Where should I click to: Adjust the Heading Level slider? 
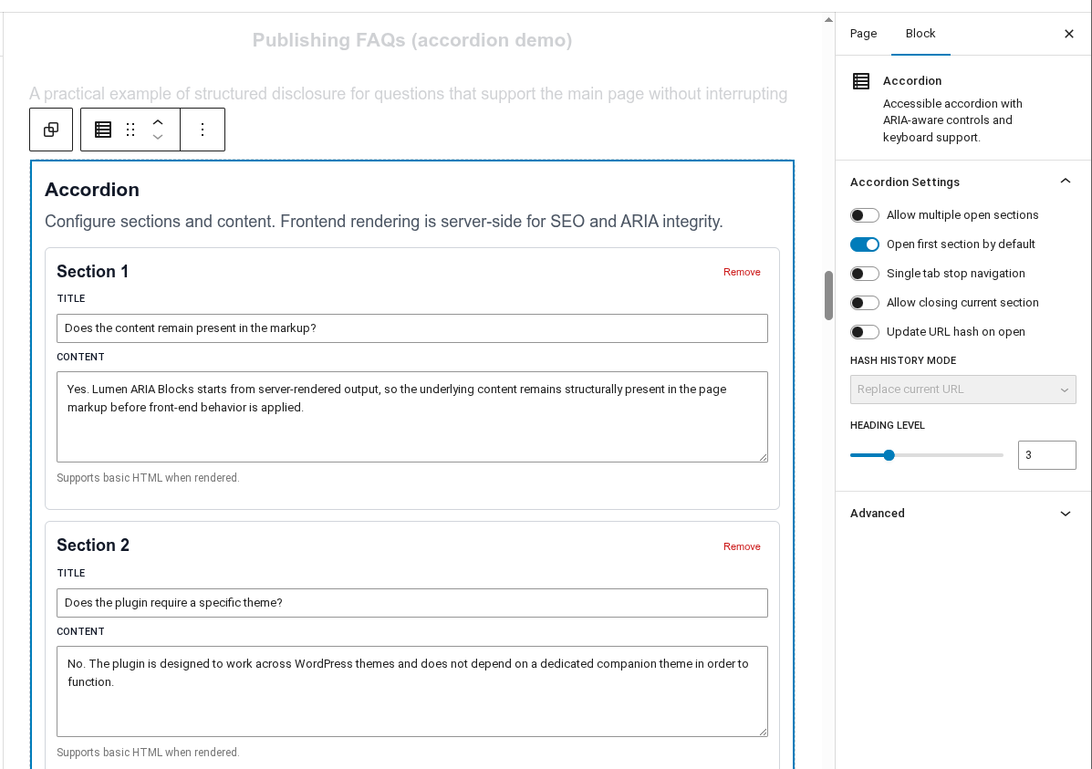click(888, 454)
